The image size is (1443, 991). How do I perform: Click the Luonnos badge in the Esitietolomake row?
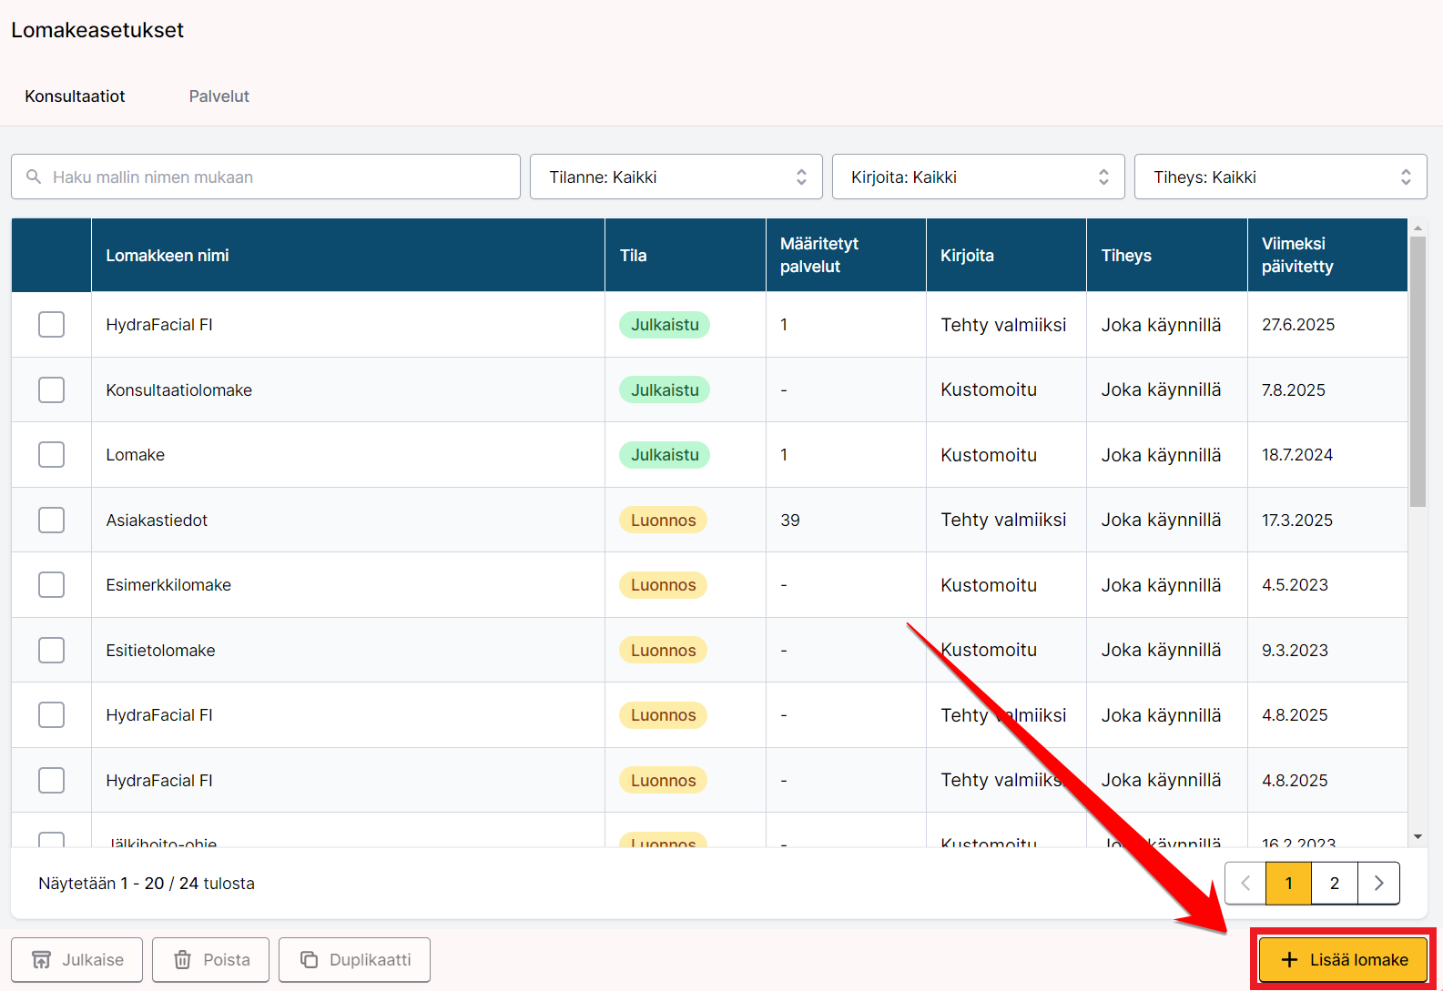coord(663,650)
